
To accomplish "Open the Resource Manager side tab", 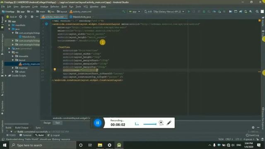I will pyautogui.click(x=2, y=44).
